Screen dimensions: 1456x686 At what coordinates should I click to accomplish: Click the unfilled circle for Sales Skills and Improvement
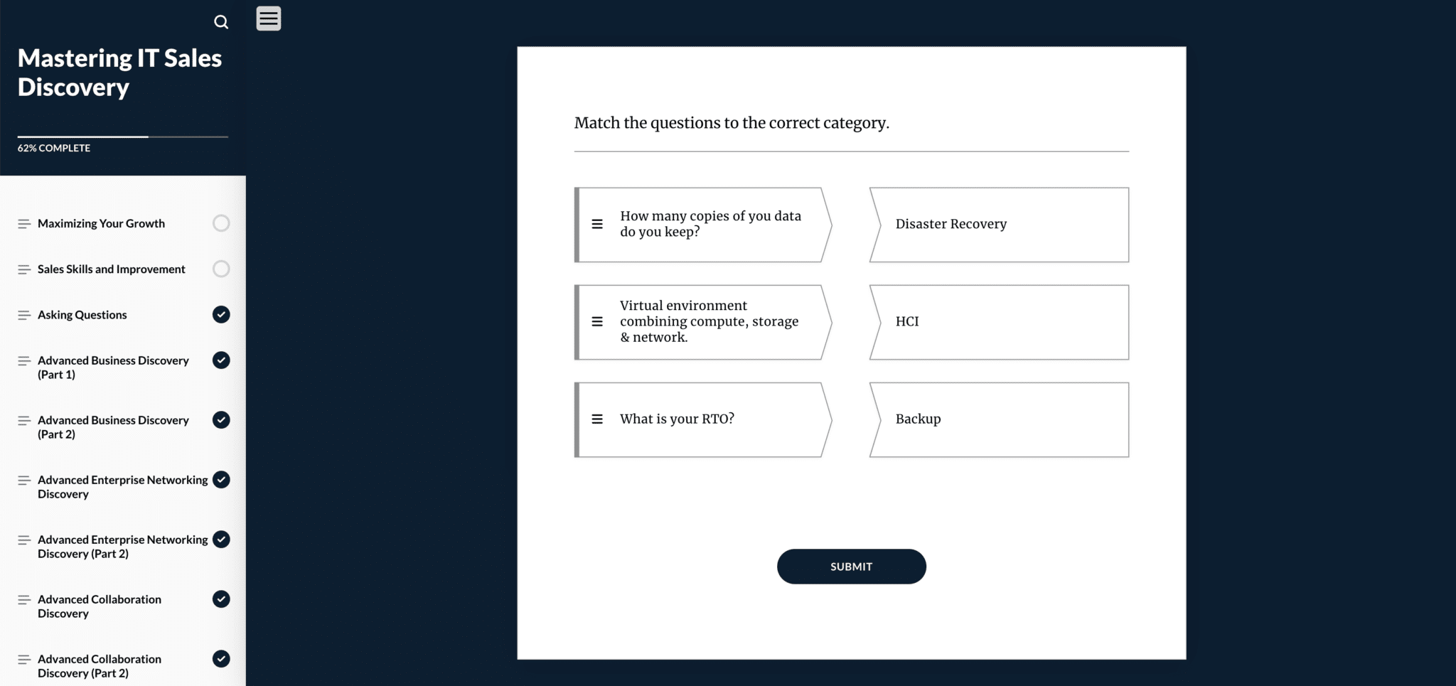coord(221,269)
